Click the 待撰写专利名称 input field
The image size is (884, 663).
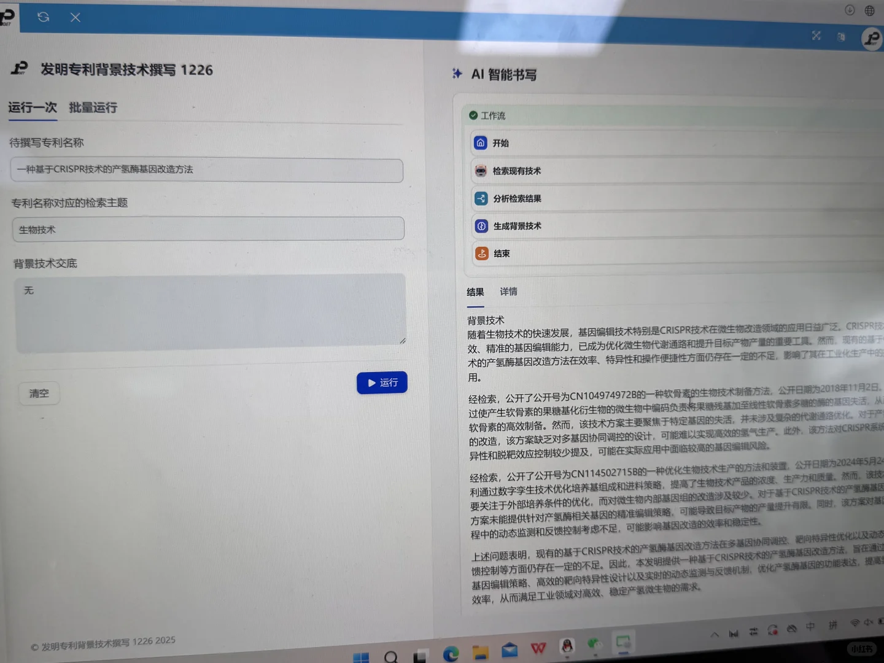(x=206, y=170)
